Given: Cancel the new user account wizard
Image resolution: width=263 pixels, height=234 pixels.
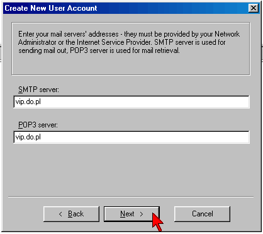Looking at the screenshot, I should [202, 214].
